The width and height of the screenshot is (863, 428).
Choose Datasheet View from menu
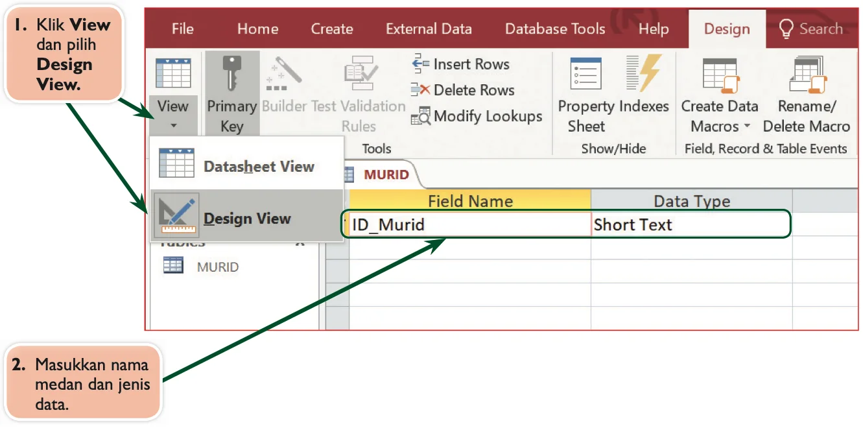[246, 163]
